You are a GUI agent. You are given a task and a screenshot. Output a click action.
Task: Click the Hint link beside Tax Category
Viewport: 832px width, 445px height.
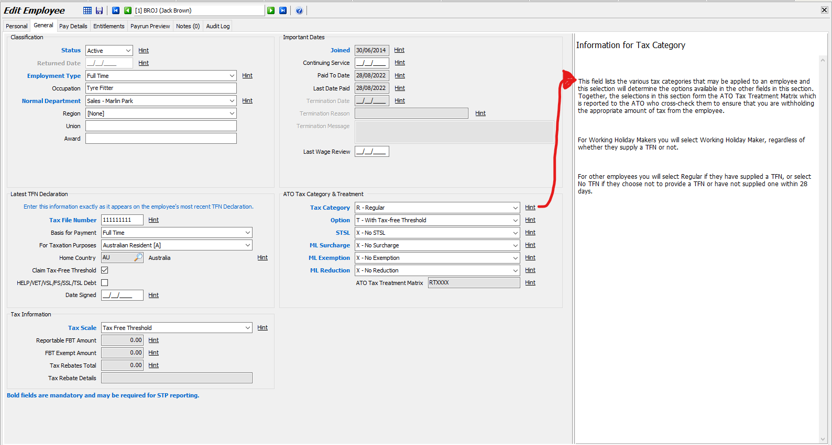coord(530,208)
